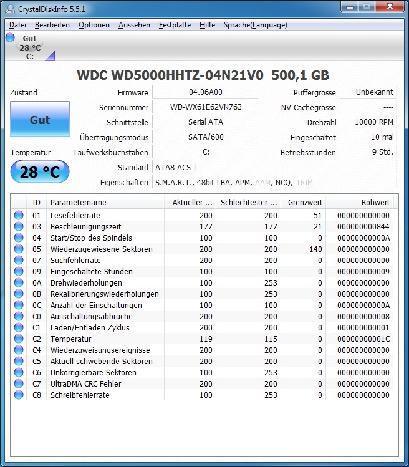Minimize the CrystalDiskInfo window

(350, 7)
